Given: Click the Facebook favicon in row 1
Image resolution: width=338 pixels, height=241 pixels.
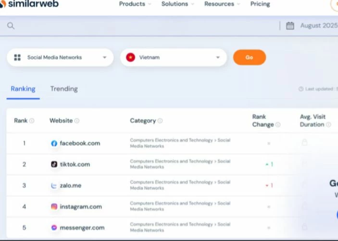Looking at the screenshot, I should pyautogui.click(x=54, y=144).
